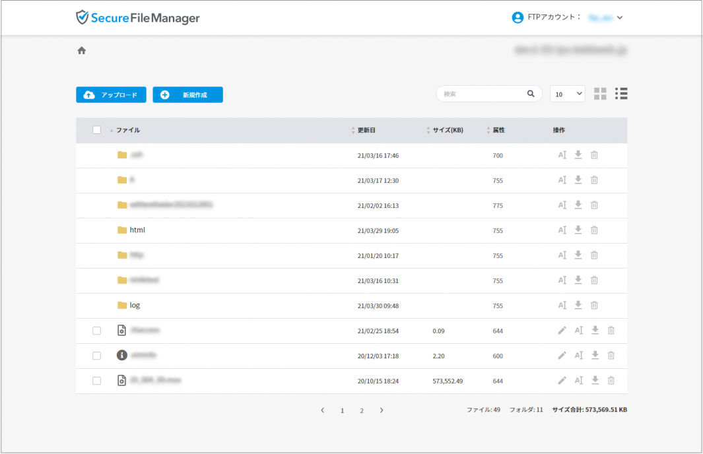Screen dimensions: 703x454
Task: Switch to grid view layout
Action: 600,94
